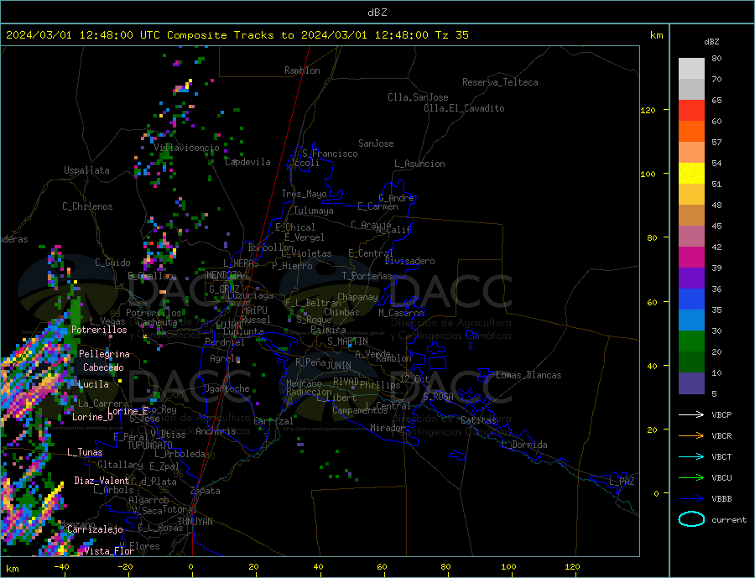Click the orange VBCR arrow in legend
Viewport: 755px width, 578px height.
tap(691, 435)
